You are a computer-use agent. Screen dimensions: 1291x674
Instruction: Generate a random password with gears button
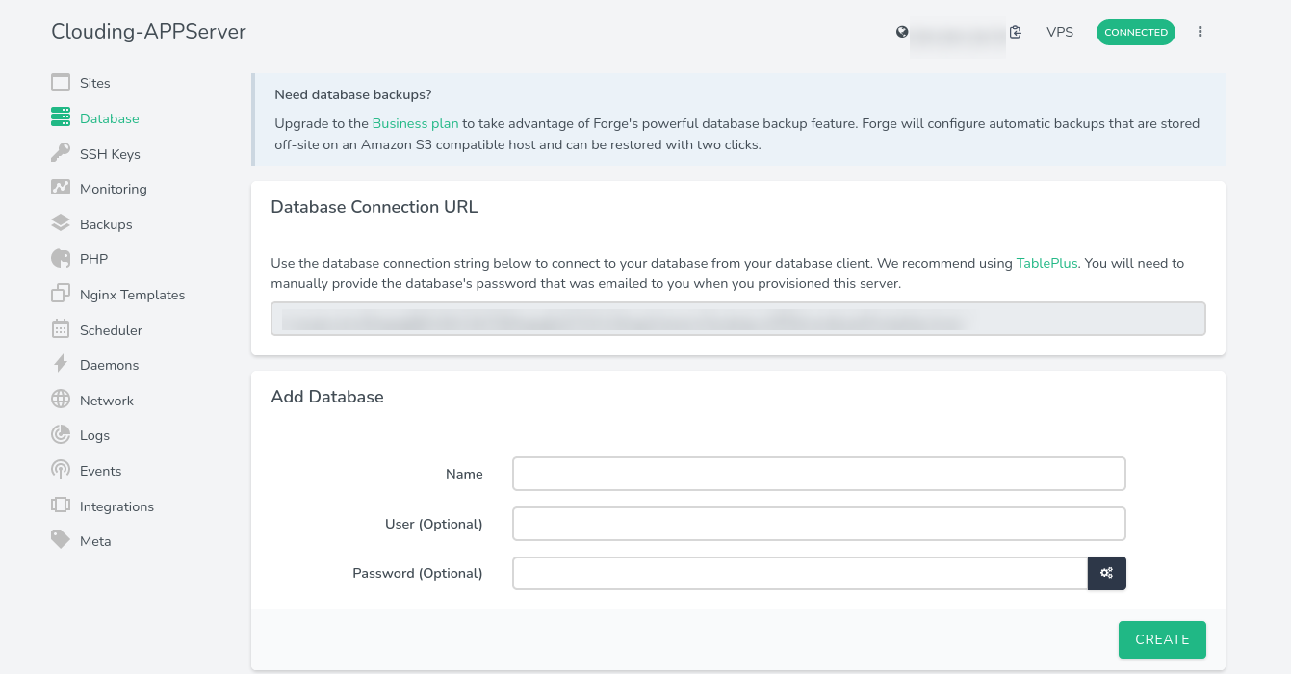(1107, 573)
